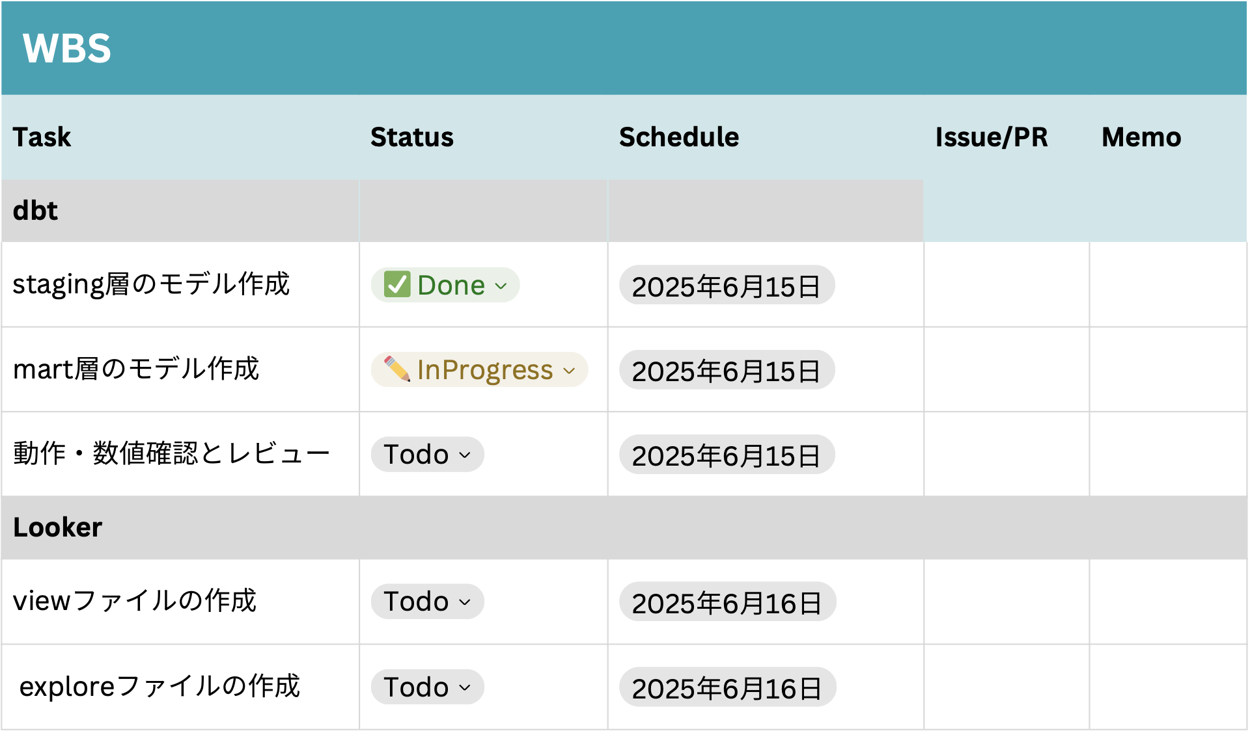Expand the InProgress status dropdown chevron
Screen dimensions: 1250x731
(x=570, y=371)
